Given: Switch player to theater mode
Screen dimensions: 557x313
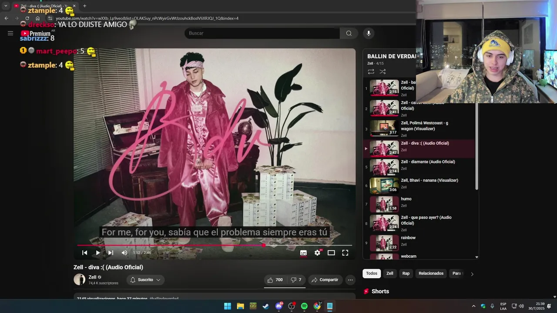Looking at the screenshot, I should coord(331,253).
